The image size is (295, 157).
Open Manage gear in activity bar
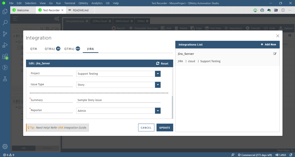point(5,146)
